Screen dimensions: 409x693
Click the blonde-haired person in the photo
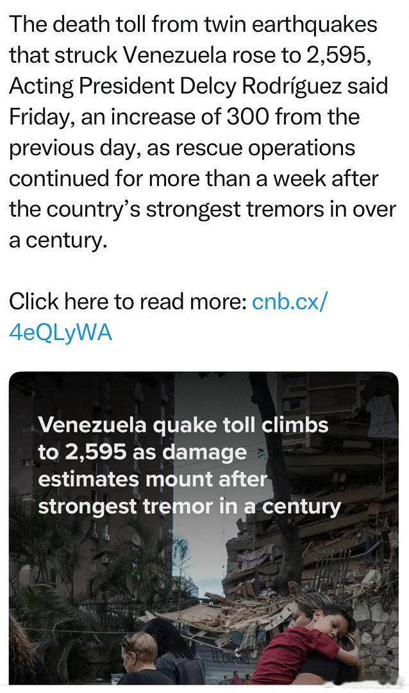[x=140, y=656]
